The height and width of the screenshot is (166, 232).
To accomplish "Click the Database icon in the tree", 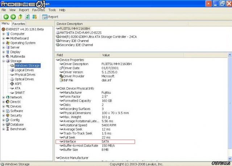I will pyautogui.click(x=8, y=124).
